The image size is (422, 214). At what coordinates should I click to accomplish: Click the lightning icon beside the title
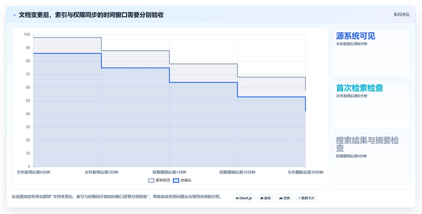coord(14,15)
